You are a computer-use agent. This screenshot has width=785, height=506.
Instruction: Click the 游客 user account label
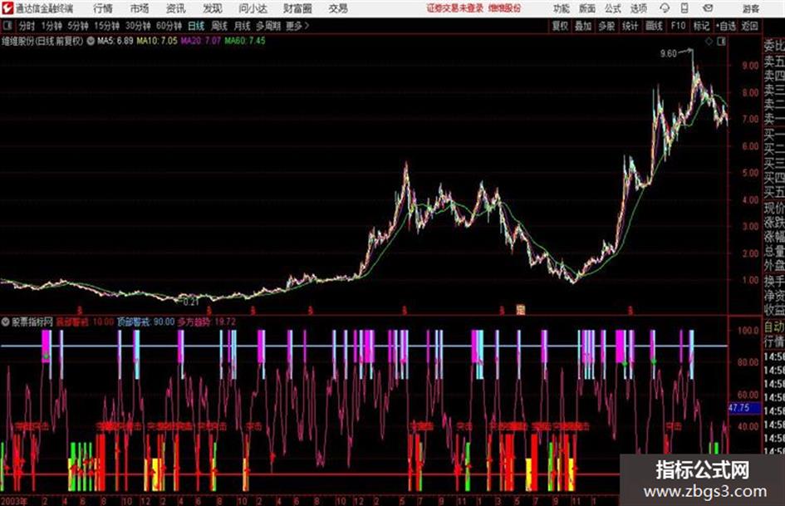click(x=750, y=8)
